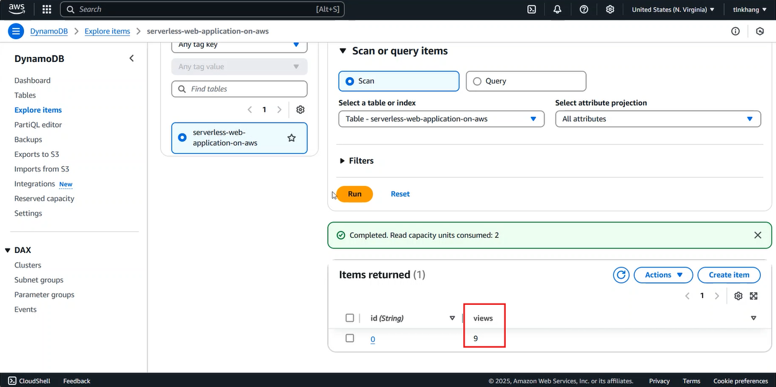This screenshot has height=387, width=776.
Task: Open the Any tag key dropdown
Action: point(239,45)
